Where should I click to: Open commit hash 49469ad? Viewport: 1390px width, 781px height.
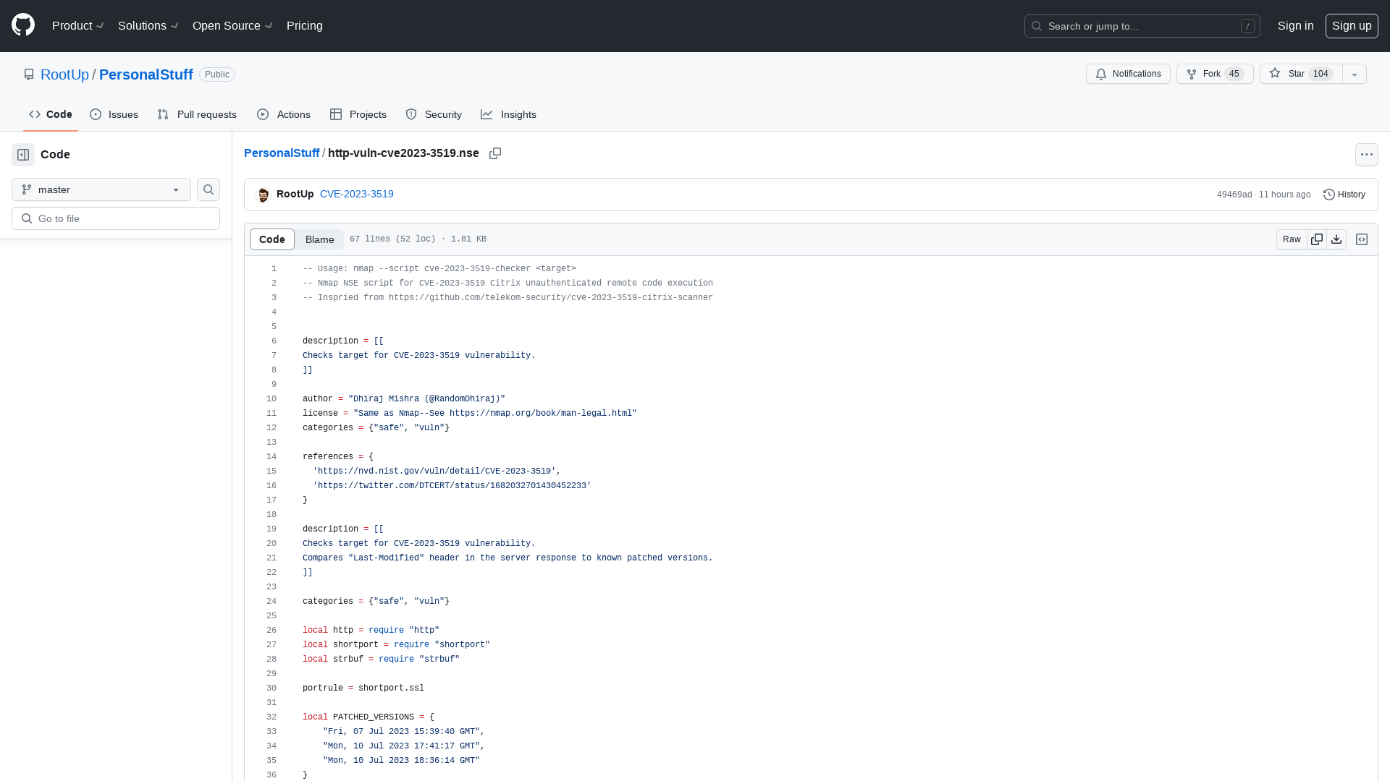click(x=1234, y=195)
